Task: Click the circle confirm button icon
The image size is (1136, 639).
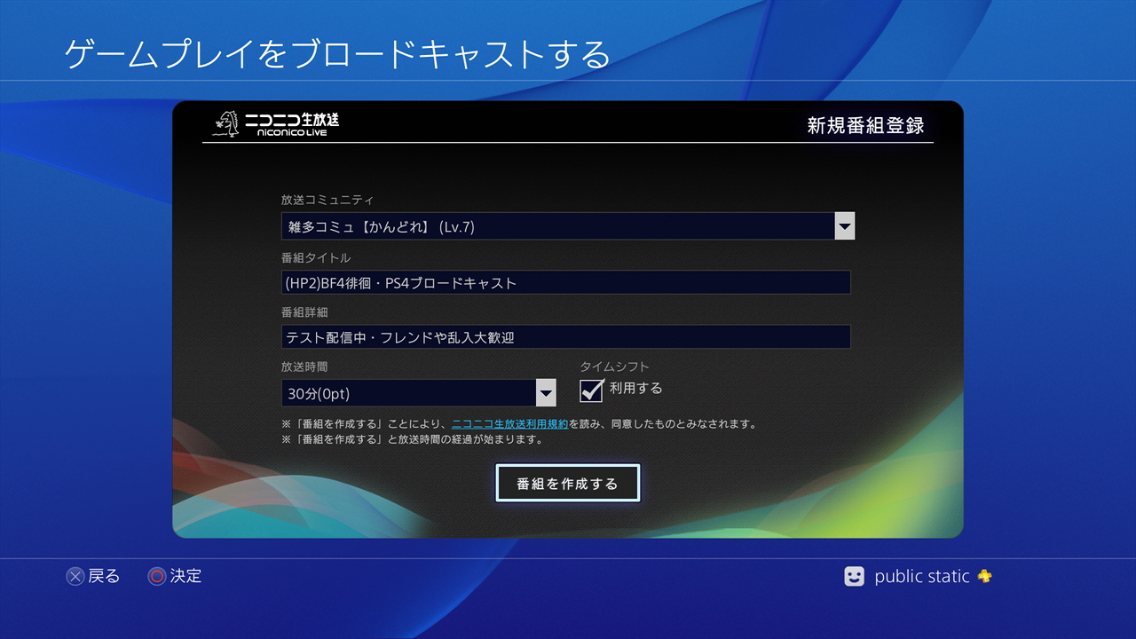Action: 157,577
